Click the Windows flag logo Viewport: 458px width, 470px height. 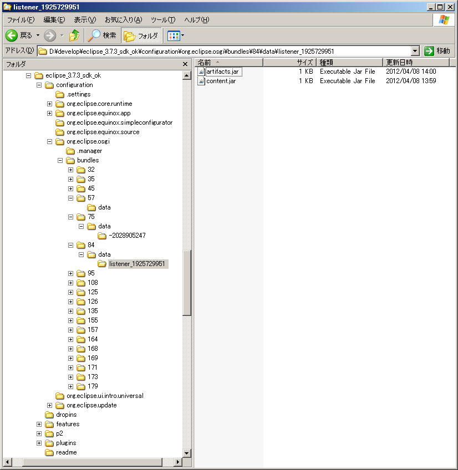(444, 20)
